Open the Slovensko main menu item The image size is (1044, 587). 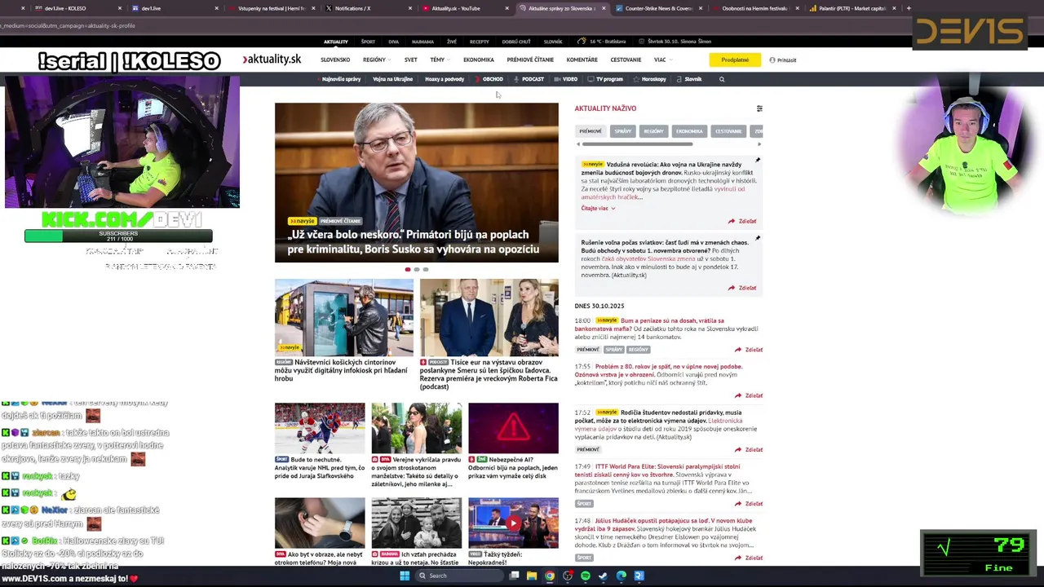335,60
